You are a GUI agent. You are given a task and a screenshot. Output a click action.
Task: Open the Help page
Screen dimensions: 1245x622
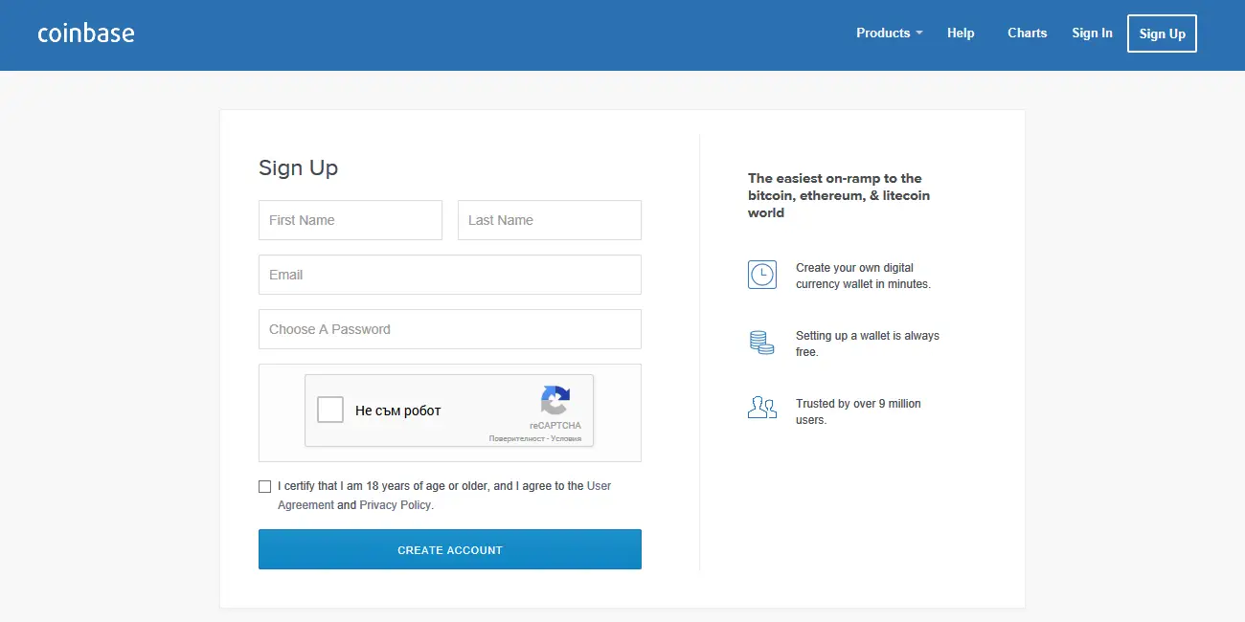[961, 33]
